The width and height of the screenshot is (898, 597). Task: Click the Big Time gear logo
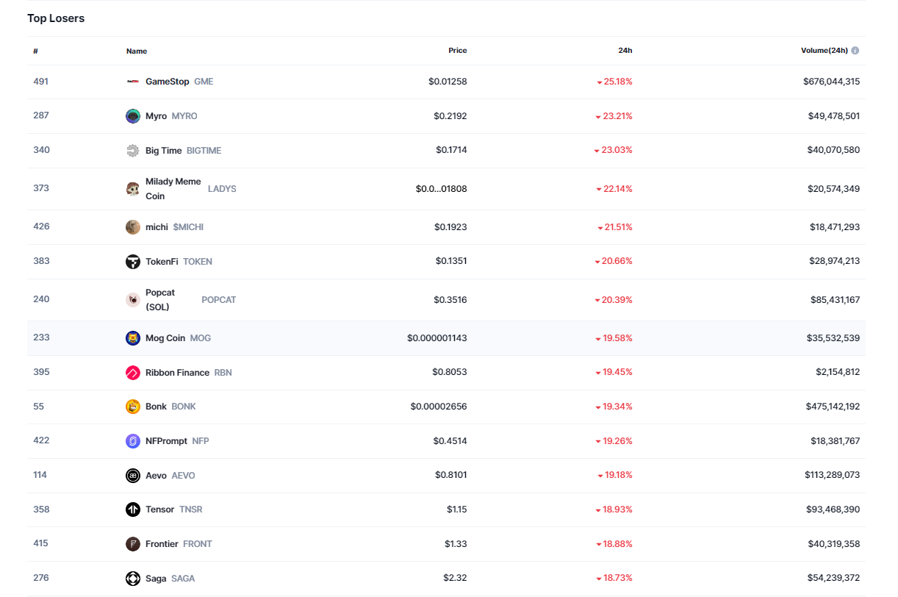[132, 151]
